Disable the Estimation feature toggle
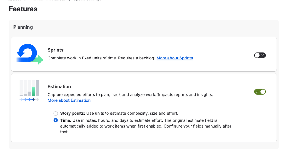This screenshot has width=285, height=151. (260, 92)
